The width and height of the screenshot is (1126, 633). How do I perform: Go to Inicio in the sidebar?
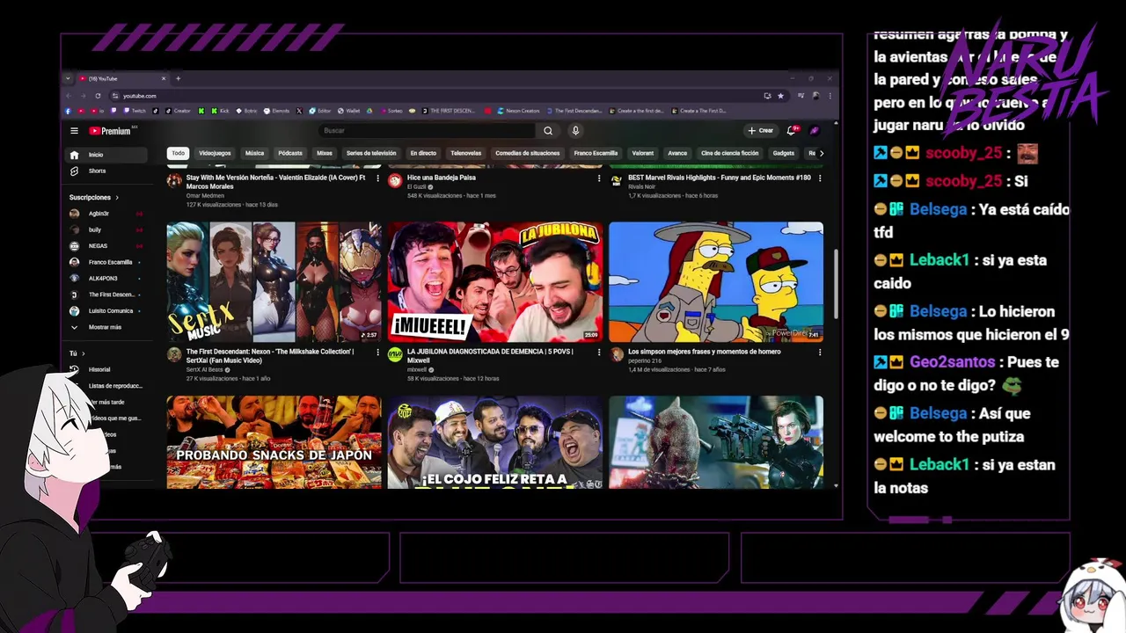point(108,155)
